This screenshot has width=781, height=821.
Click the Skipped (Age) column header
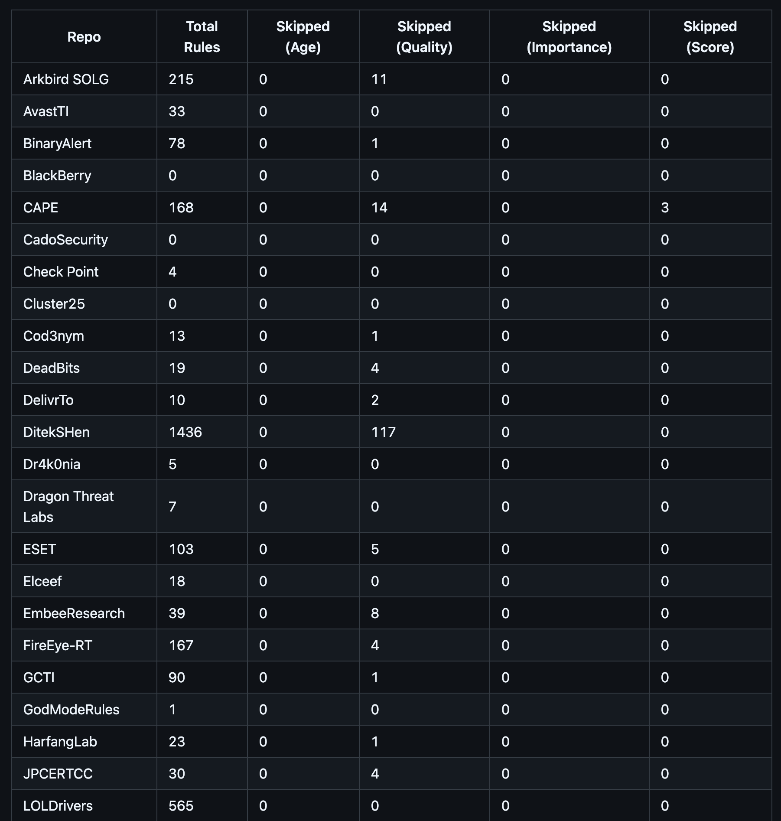(303, 37)
